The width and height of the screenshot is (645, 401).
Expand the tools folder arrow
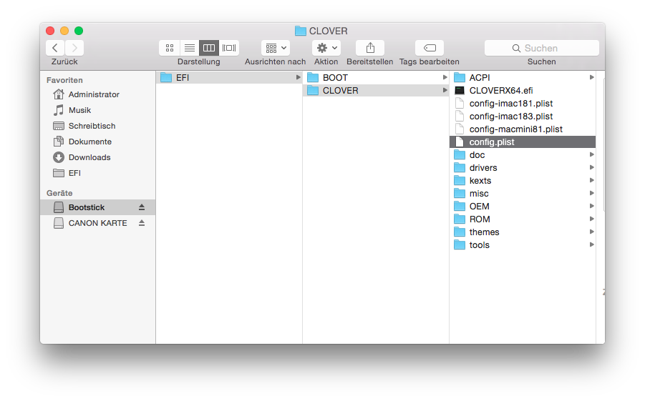591,244
